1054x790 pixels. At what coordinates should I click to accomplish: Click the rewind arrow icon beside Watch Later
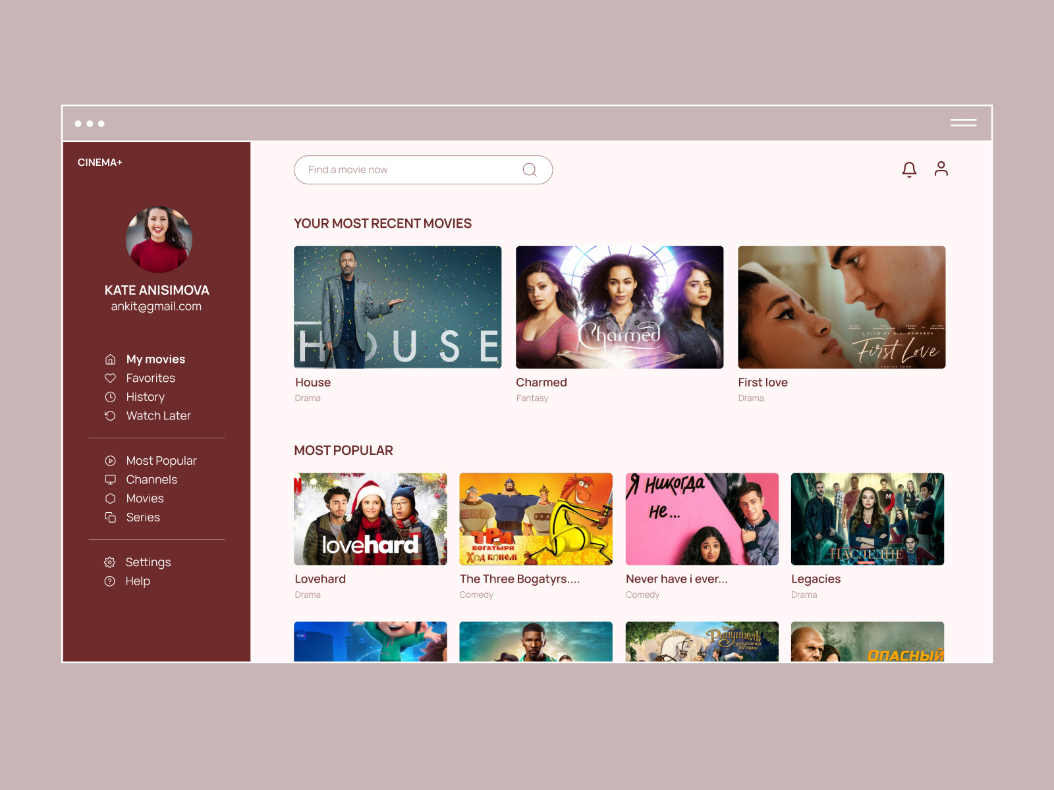(x=110, y=415)
